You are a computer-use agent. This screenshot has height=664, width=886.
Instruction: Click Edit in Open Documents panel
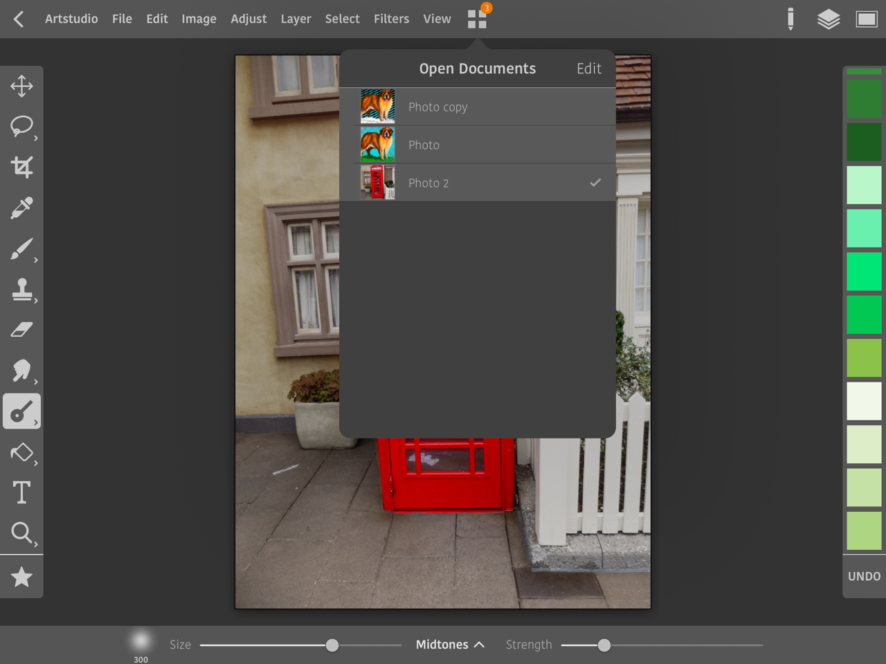pyautogui.click(x=588, y=68)
